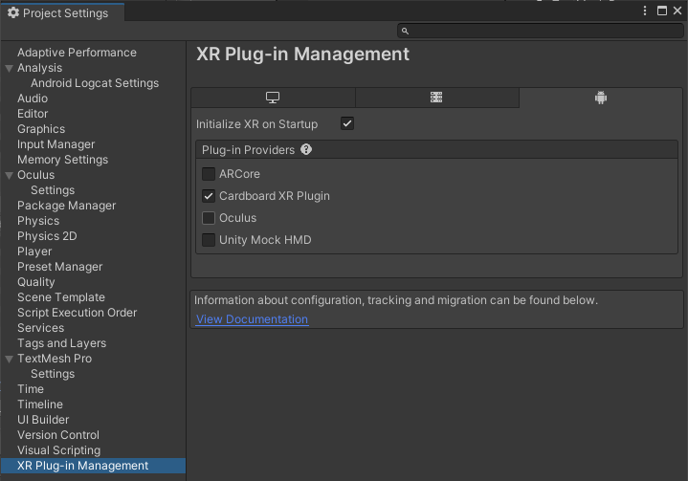This screenshot has height=481, width=688.
Task: Select Package Manager settings
Action: click(x=67, y=206)
